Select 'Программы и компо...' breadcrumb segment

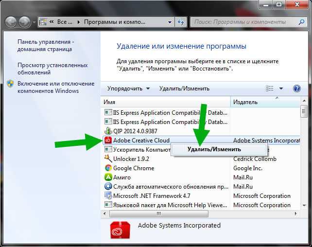(x=115, y=22)
